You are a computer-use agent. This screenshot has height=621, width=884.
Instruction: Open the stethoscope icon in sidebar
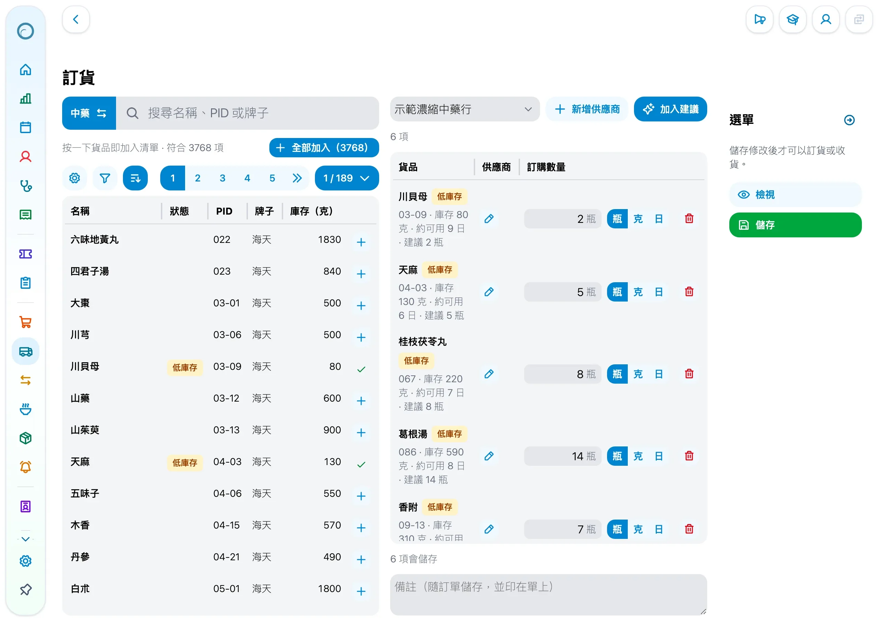[26, 186]
